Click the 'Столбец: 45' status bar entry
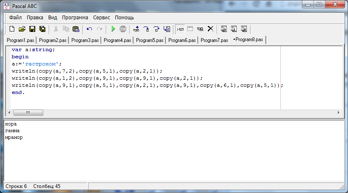 pyautogui.click(x=47, y=186)
